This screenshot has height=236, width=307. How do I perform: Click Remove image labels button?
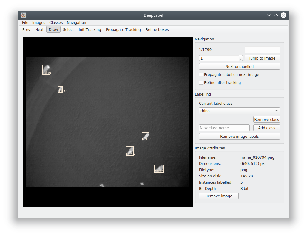tap(240, 136)
